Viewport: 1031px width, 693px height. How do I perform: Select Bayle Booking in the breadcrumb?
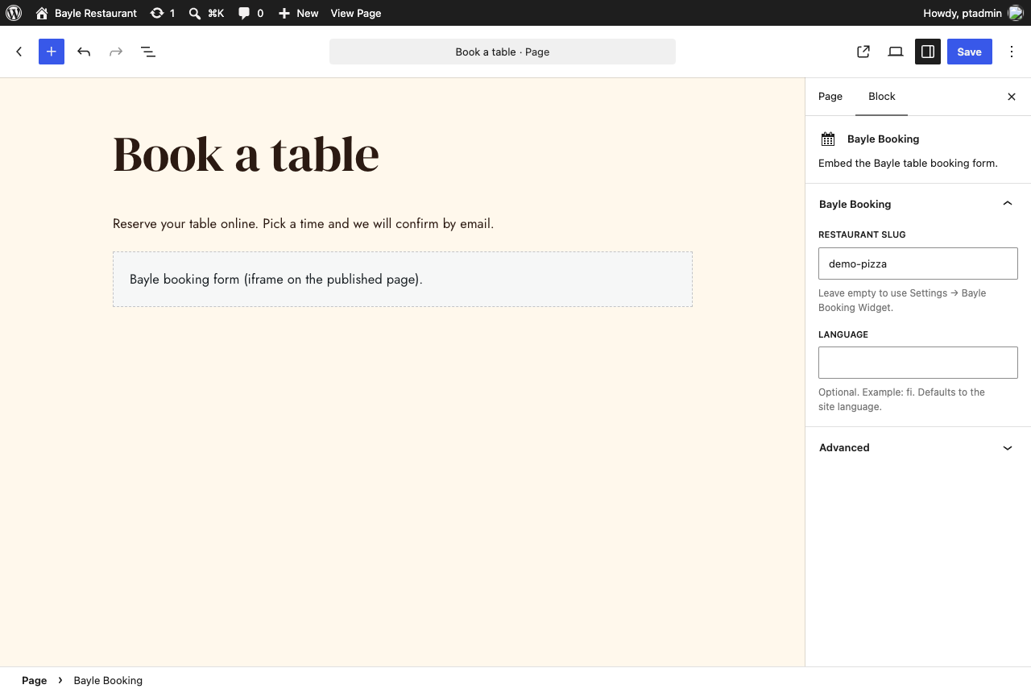[108, 680]
